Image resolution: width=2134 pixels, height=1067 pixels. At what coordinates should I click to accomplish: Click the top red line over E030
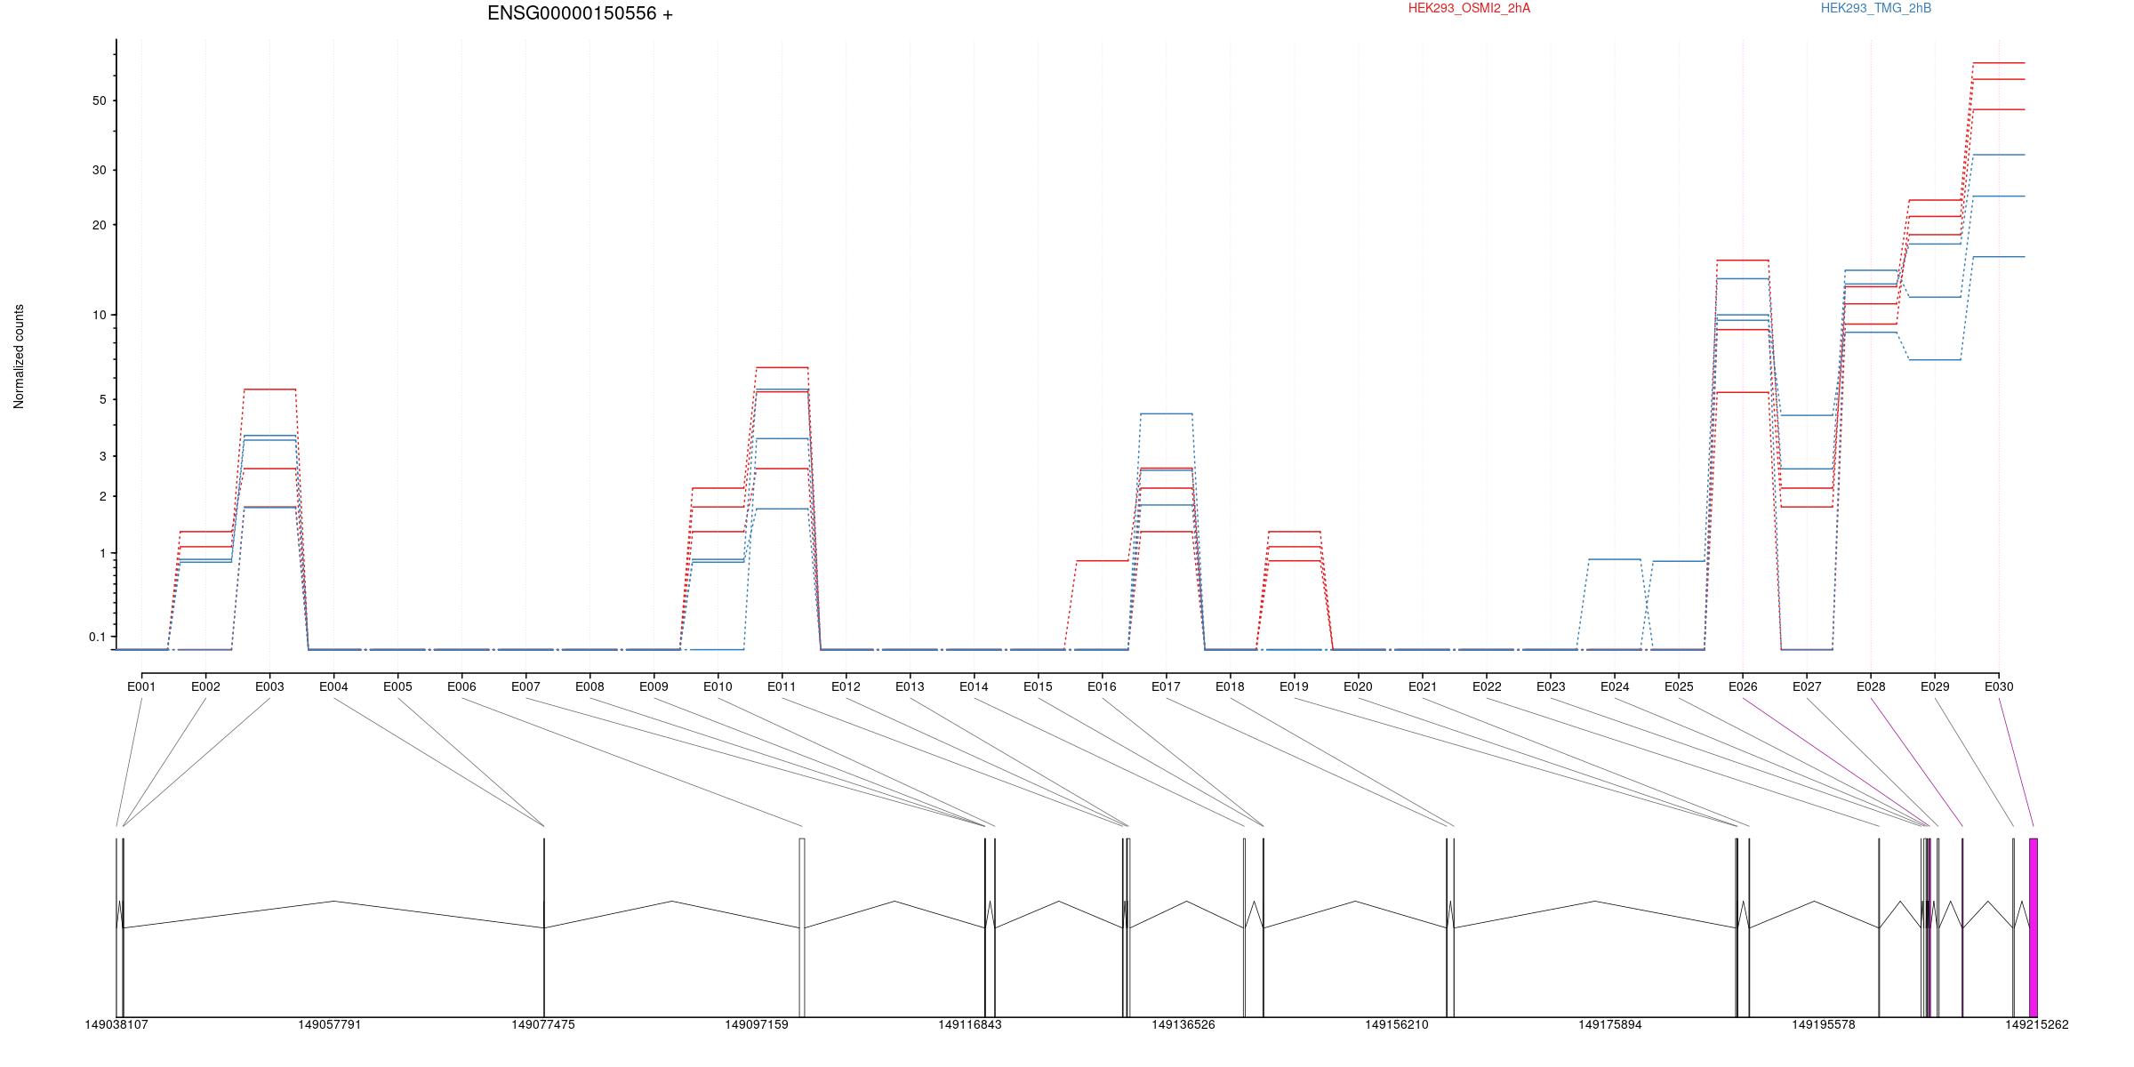[1999, 63]
